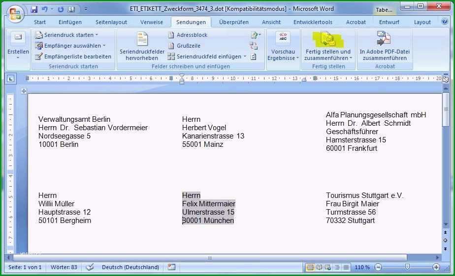455x276 pixels.
Task: Click macro record status icon
Action: click(x=171, y=267)
